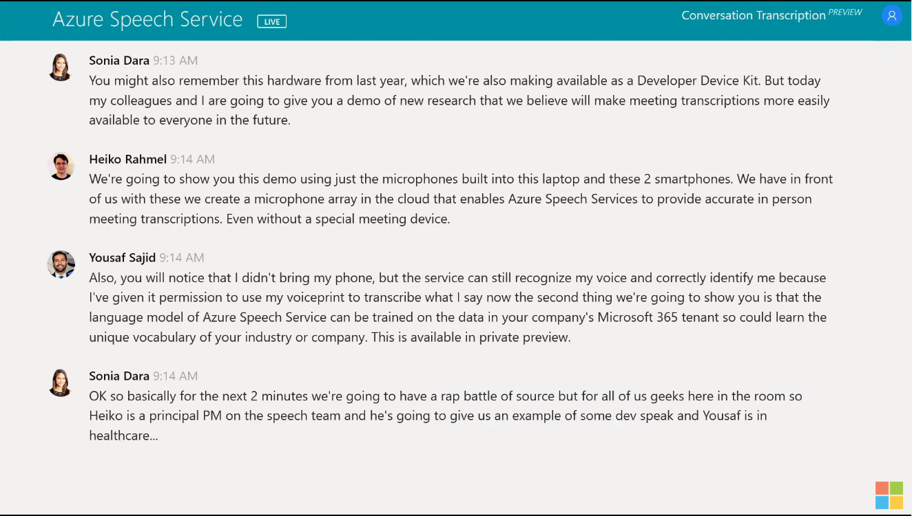This screenshot has height=516, width=912.
Task: Select Yousaf's voiceprint message text
Action: click(x=457, y=308)
